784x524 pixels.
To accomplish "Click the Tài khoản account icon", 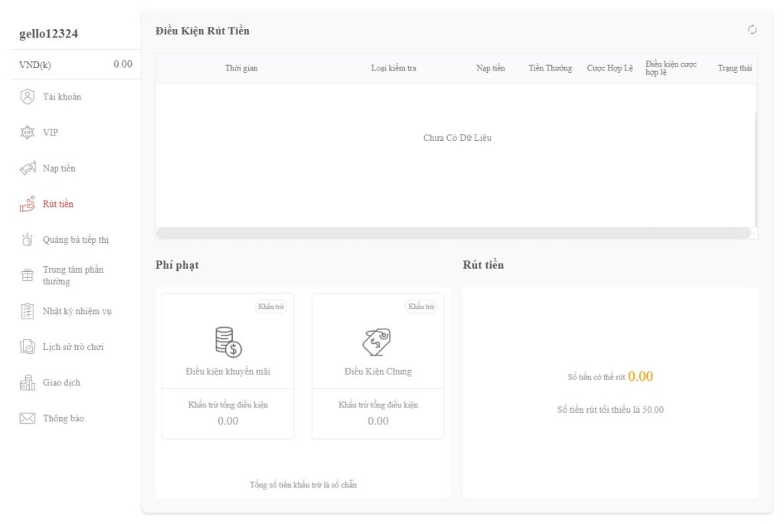I will coord(28,97).
